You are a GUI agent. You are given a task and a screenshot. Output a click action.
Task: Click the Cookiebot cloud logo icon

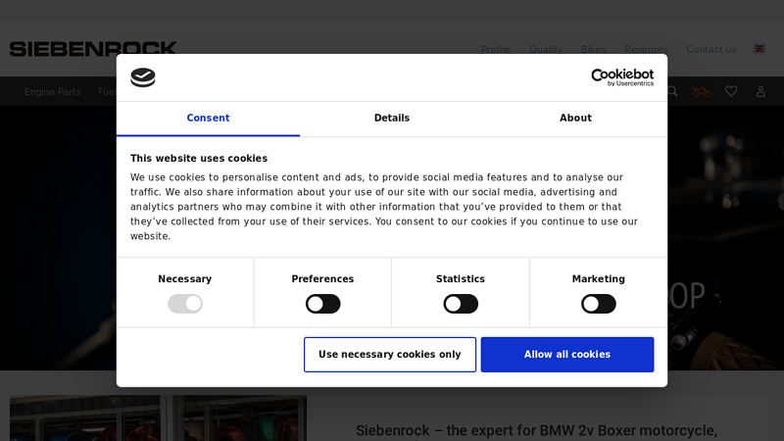point(143,77)
